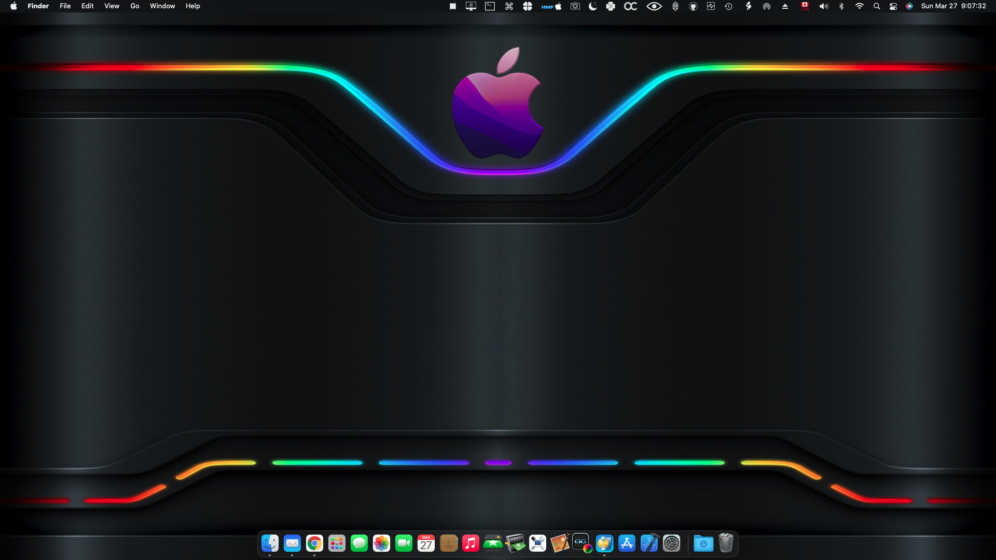Open the Downloads folder stack in Dock
The width and height of the screenshot is (996, 560).
click(x=703, y=543)
